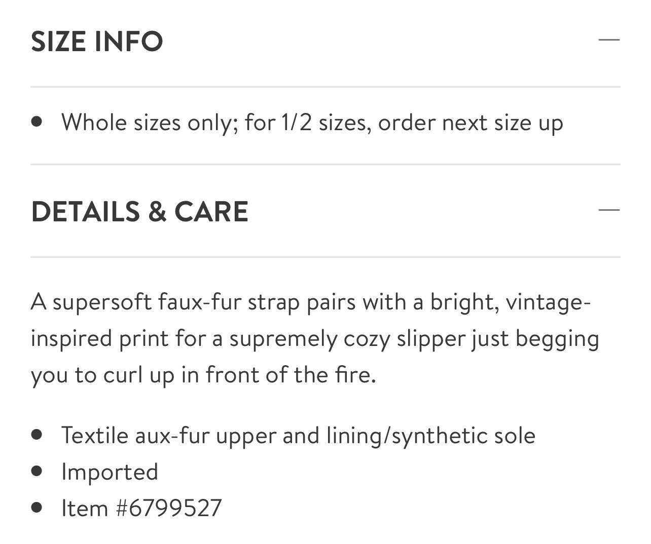Click the 'Textile aux-fur upper and lining' line
This screenshot has width=651, height=544.
tap(298, 436)
